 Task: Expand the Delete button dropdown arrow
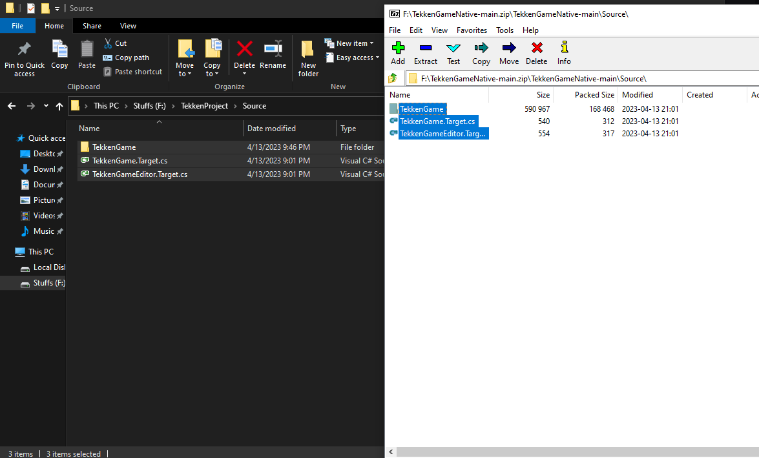pyautogui.click(x=244, y=74)
